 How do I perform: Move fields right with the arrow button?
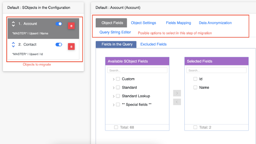[x=177, y=93]
